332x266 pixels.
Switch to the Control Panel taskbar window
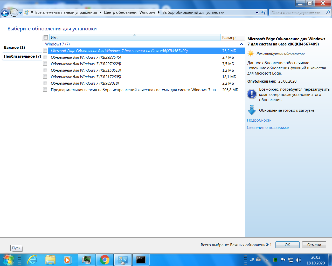[123, 260]
